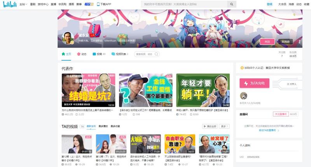Select the 最多播放 sort option
The image size is (311, 167).
click(103, 126)
